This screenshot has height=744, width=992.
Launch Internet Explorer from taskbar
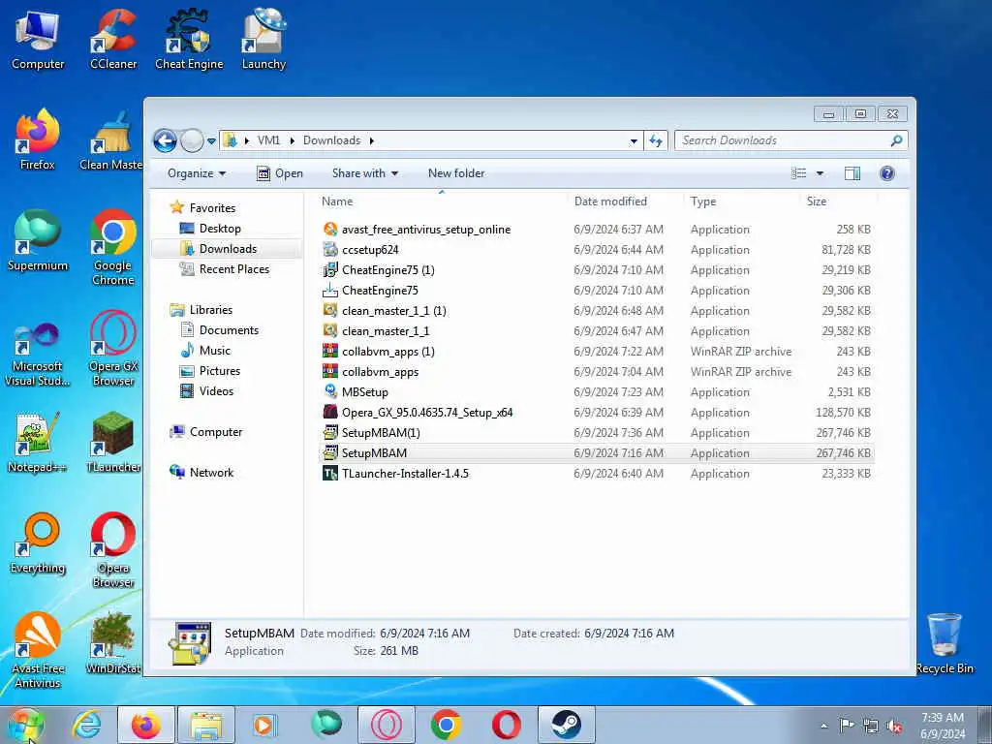[x=86, y=725]
